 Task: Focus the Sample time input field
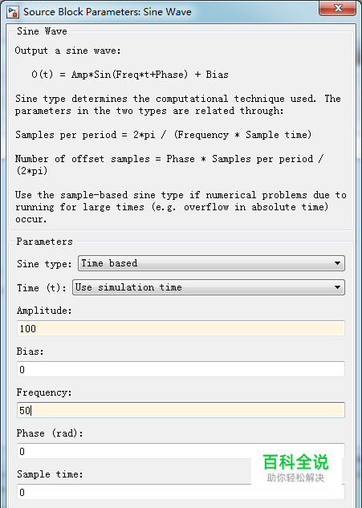[x=181, y=492]
